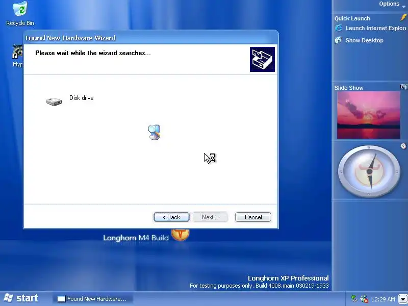Click 'Please wait while the wizard searches...' heading
This screenshot has width=408, height=306.
coord(93,53)
